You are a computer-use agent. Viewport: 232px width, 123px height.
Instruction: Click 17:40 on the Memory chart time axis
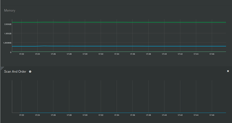pos(164,54)
